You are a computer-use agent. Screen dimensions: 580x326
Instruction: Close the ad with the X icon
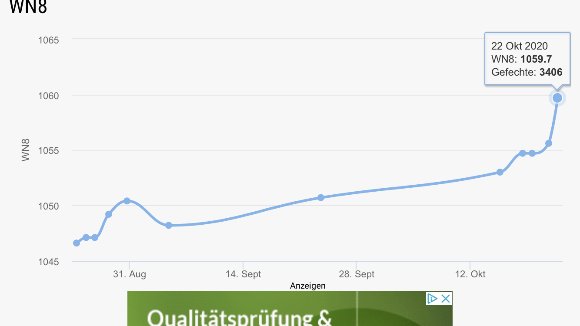pyautogui.click(x=446, y=299)
